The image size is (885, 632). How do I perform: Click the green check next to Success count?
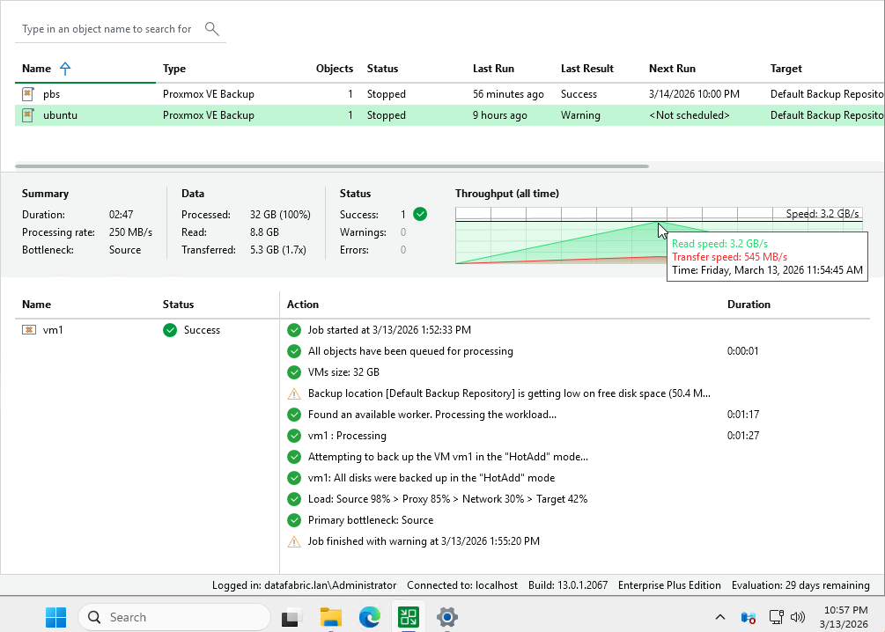[x=420, y=215]
